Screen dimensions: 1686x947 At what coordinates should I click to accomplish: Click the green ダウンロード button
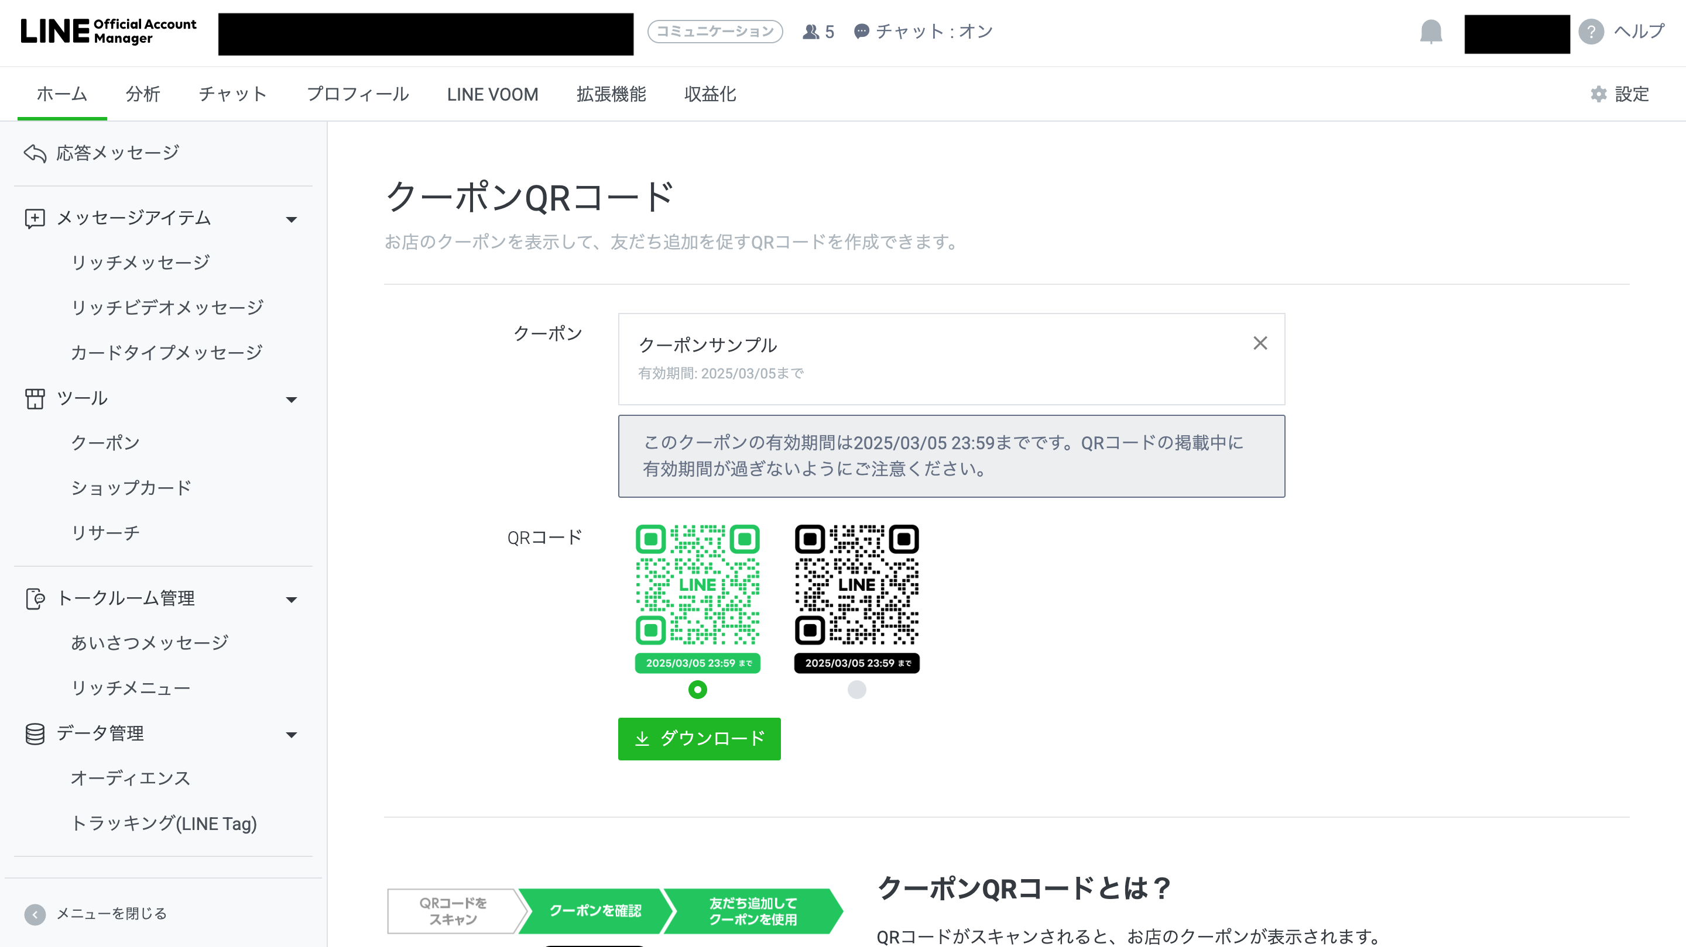pos(698,738)
